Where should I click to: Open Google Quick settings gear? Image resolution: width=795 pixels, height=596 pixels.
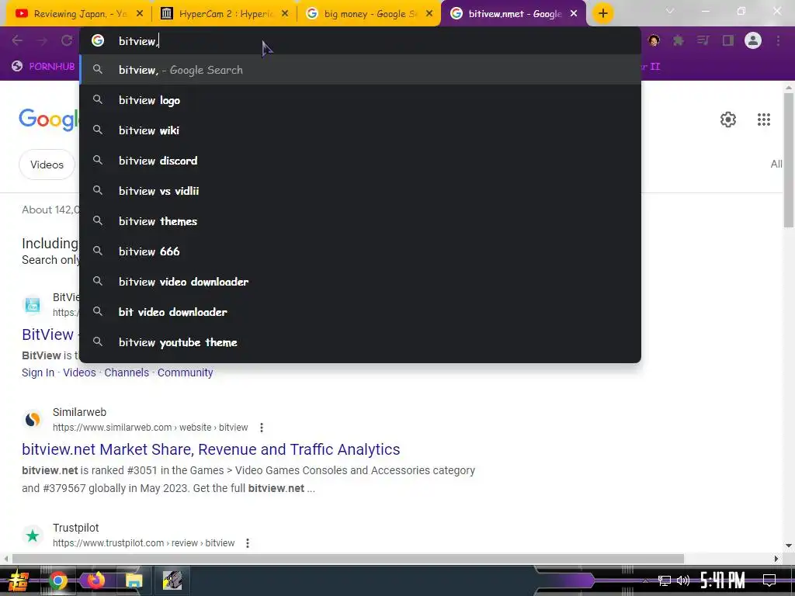(x=728, y=120)
